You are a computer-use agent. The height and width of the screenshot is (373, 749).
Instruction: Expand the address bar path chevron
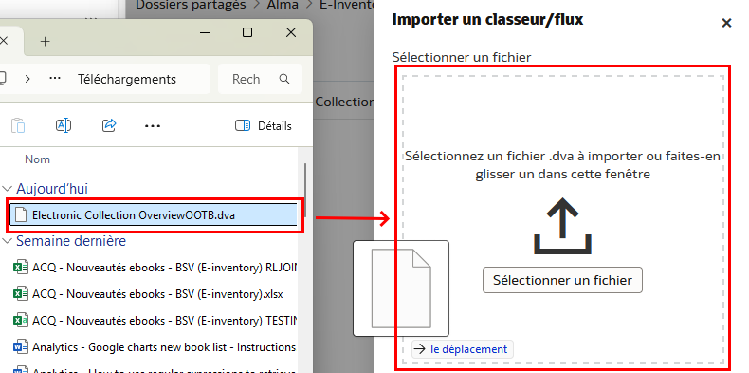click(x=27, y=79)
